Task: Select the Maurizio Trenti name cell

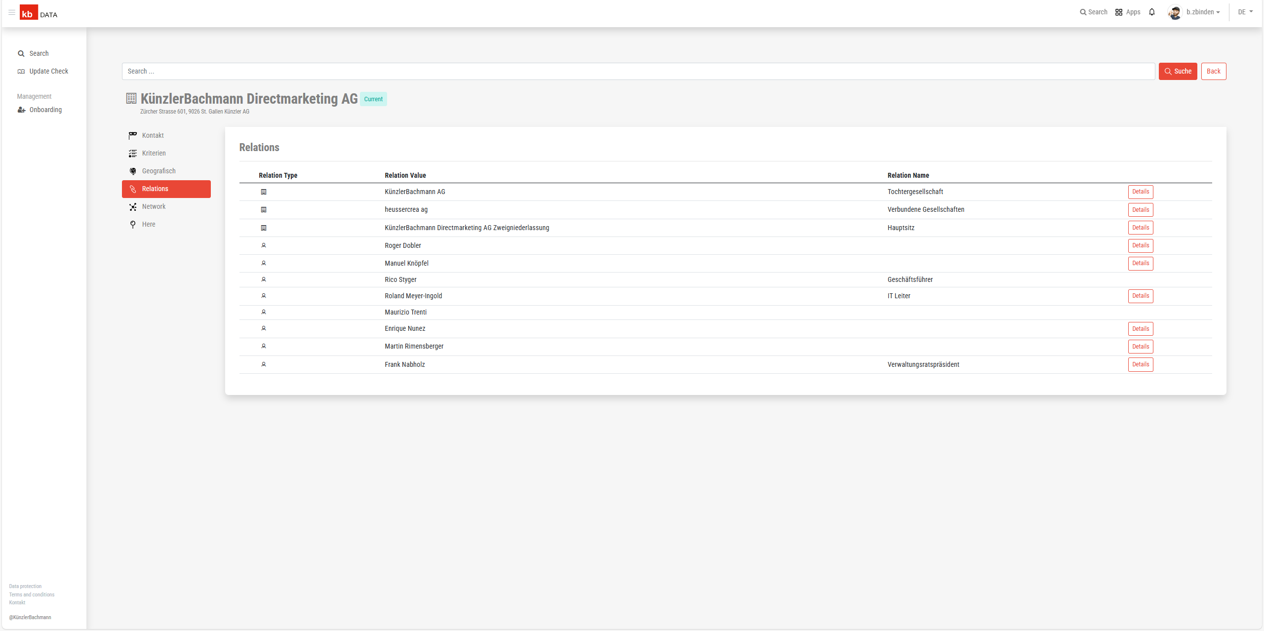Action: click(405, 312)
